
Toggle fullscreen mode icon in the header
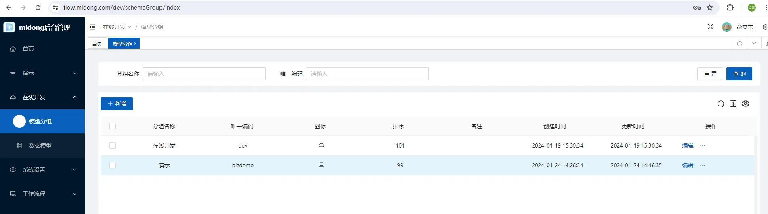(710, 27)
